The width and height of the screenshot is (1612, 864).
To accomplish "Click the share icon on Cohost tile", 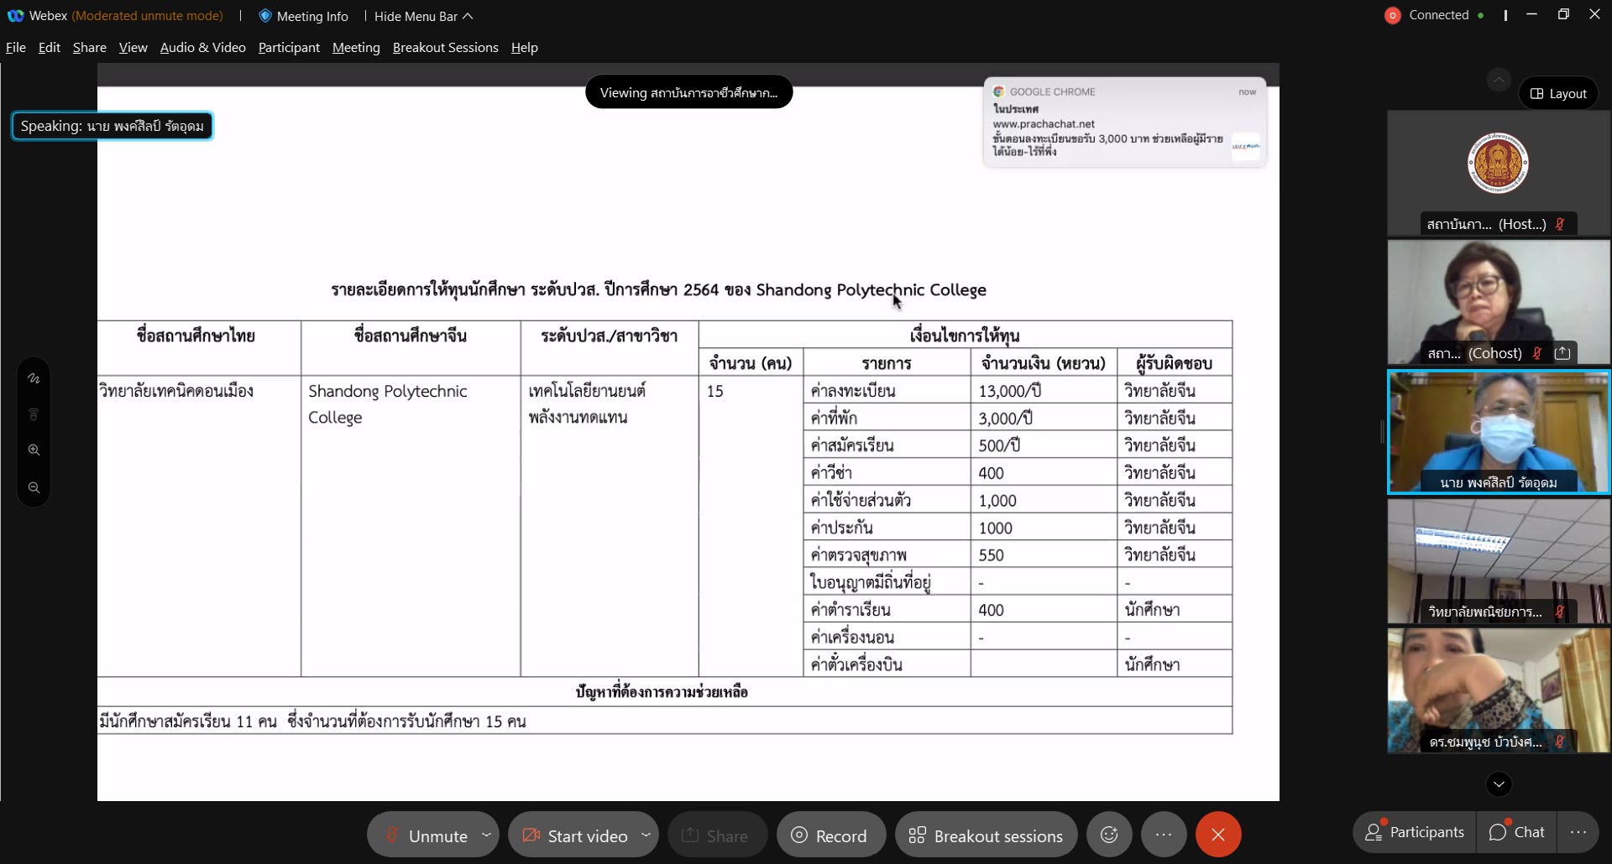I will [x=1562, y=353].
